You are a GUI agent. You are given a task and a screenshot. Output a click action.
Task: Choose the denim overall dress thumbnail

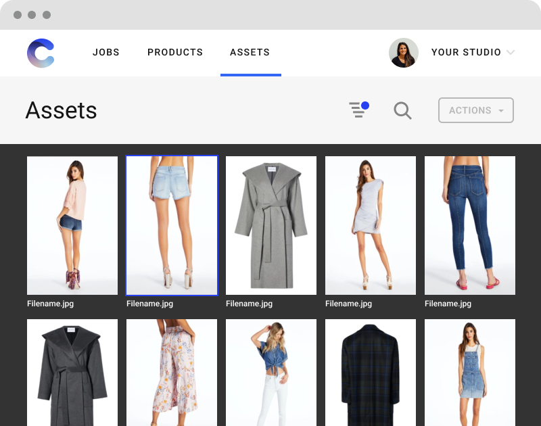pos(469,373)
